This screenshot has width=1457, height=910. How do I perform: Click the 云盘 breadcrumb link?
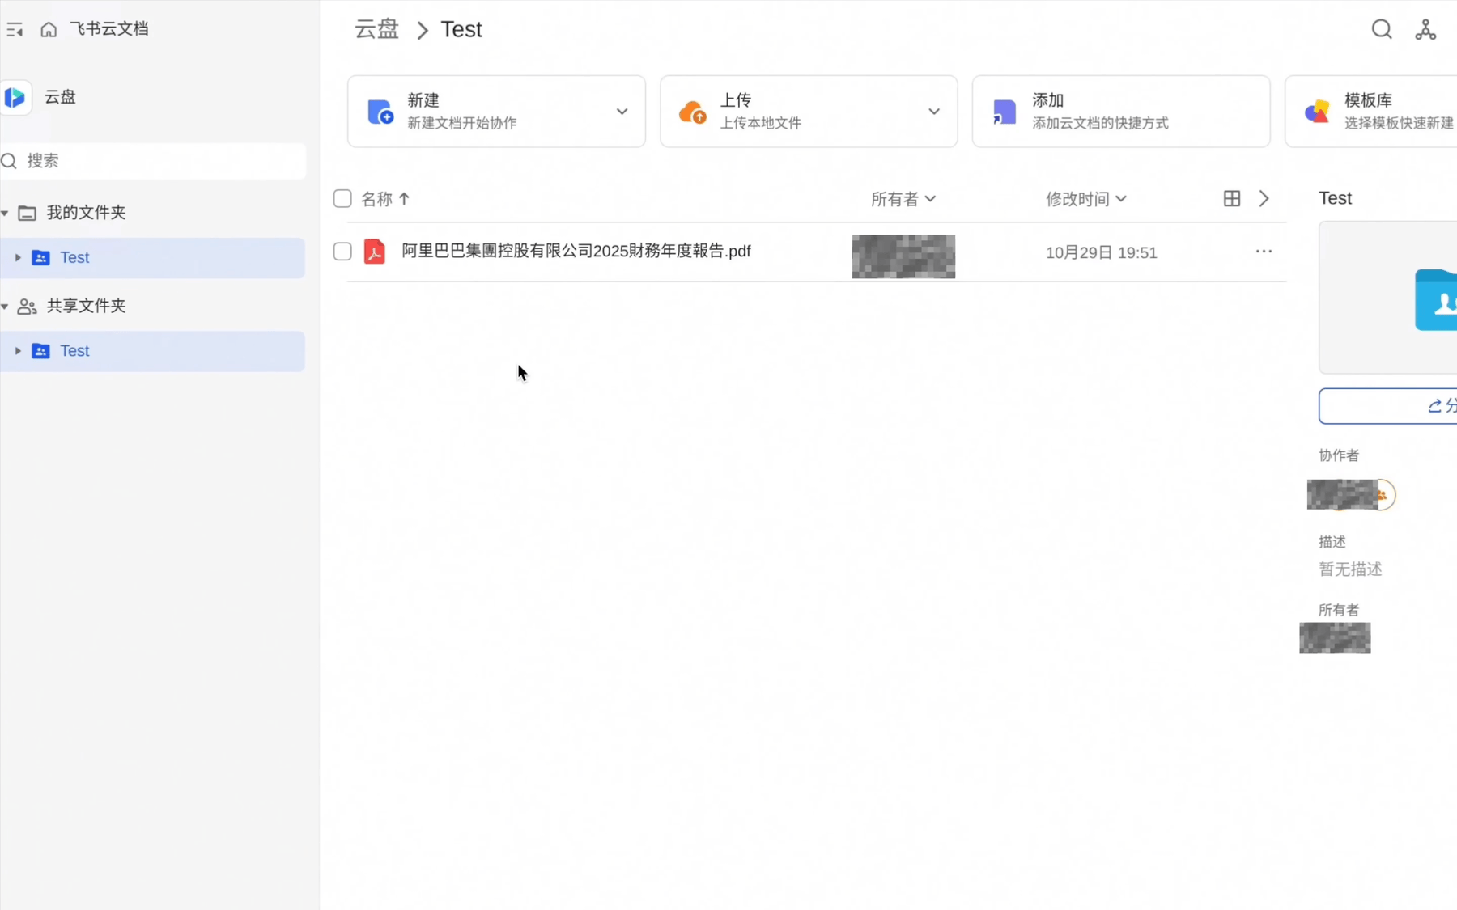[x=377, y=30]
